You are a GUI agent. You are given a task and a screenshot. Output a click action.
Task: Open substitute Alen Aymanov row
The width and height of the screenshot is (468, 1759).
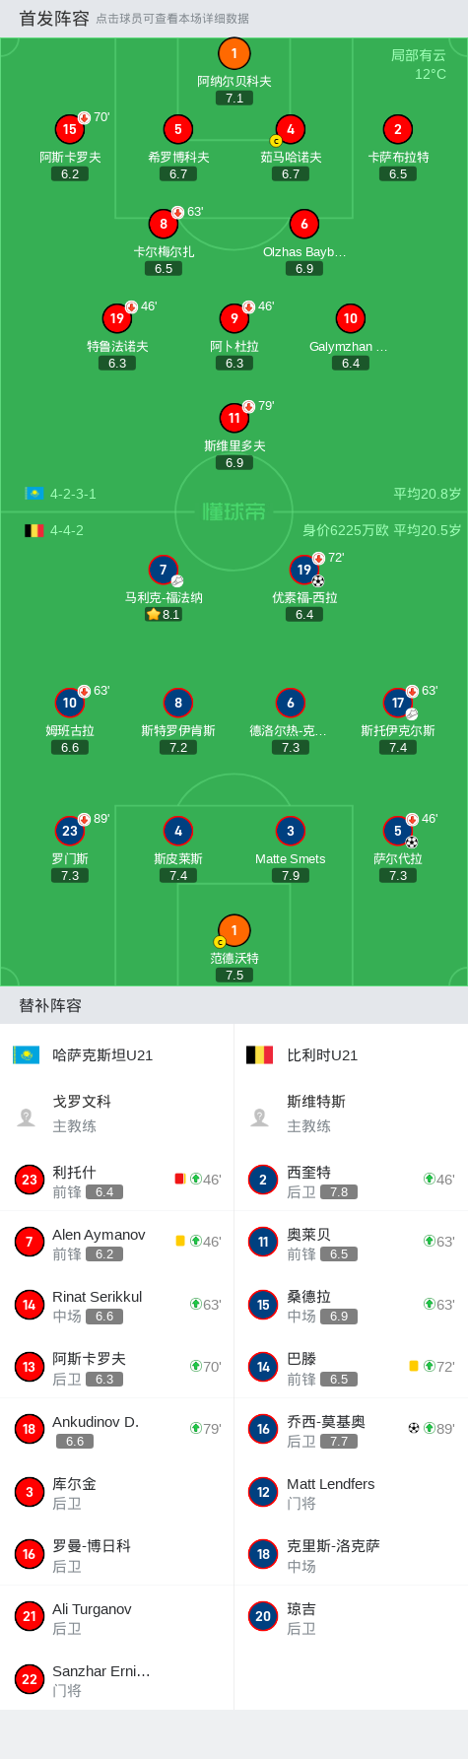116,1242
